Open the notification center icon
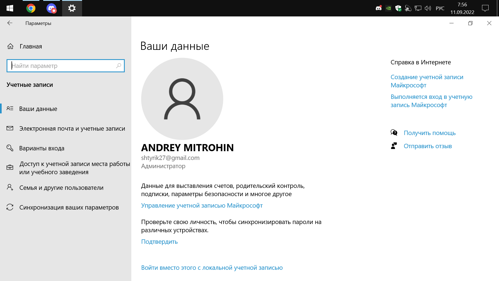 (485, 8)
